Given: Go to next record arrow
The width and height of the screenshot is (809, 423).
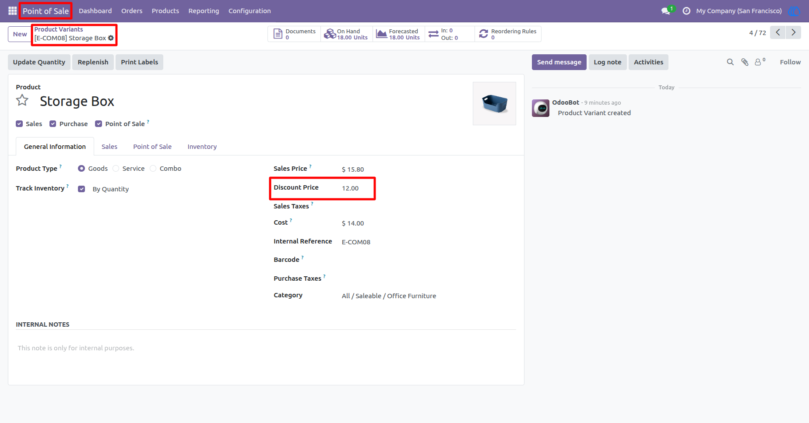Looking at the screenshot, I should tap(793, 32).
